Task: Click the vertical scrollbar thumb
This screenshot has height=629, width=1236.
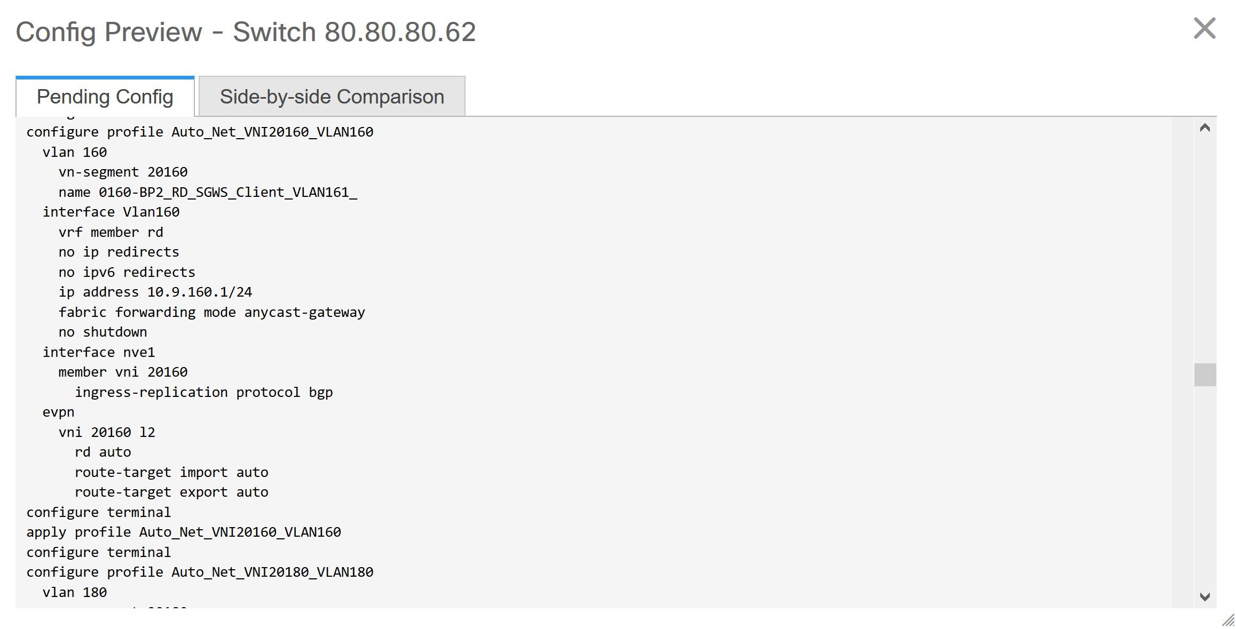Action: 1204,375
